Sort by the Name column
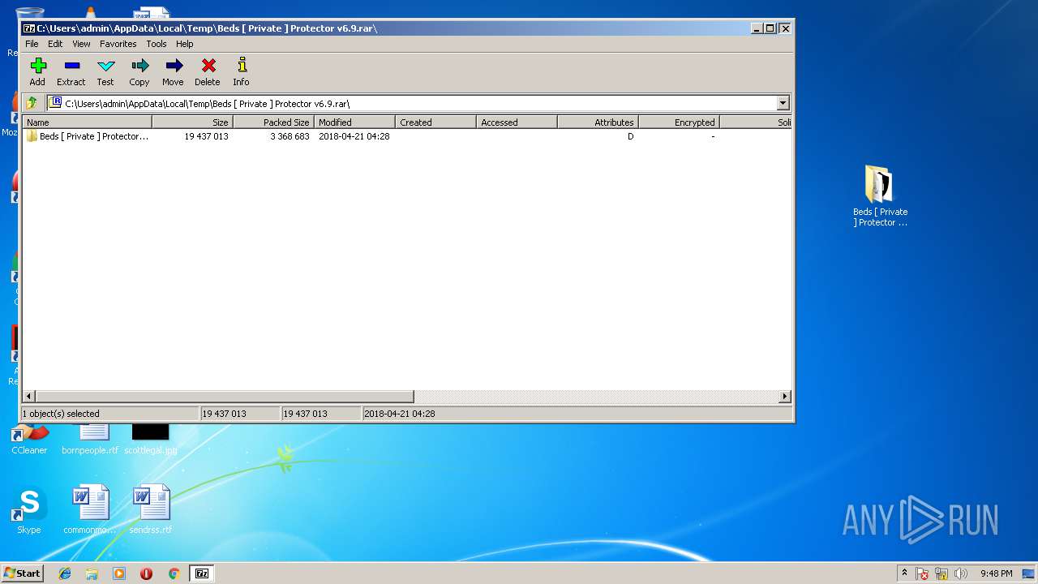 pos(88,122)
